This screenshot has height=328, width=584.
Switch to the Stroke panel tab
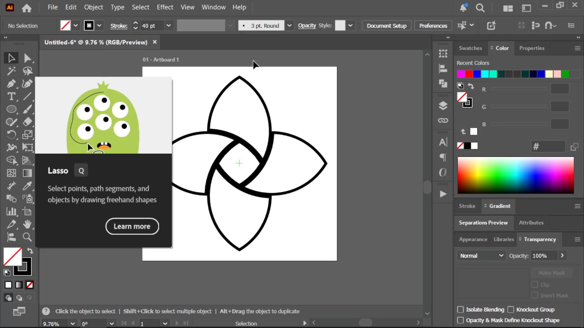point(467,206)
